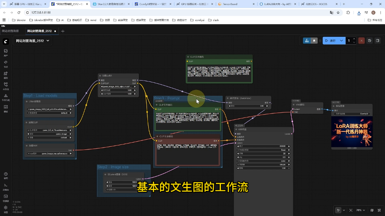Open the assets panel in the sidebar
The width and height of the screenshot is (385, 216).
coord(6,53)
